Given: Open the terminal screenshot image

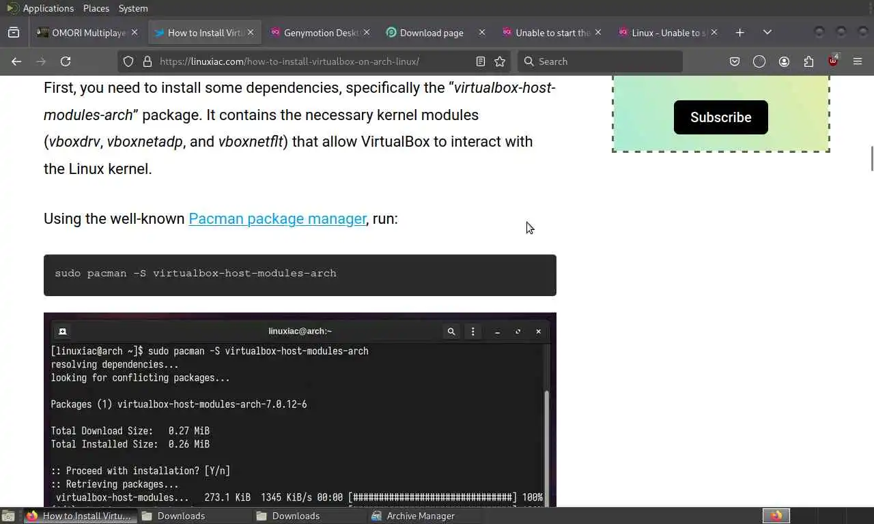Looking at the screenshot, I should pos(300,409).
